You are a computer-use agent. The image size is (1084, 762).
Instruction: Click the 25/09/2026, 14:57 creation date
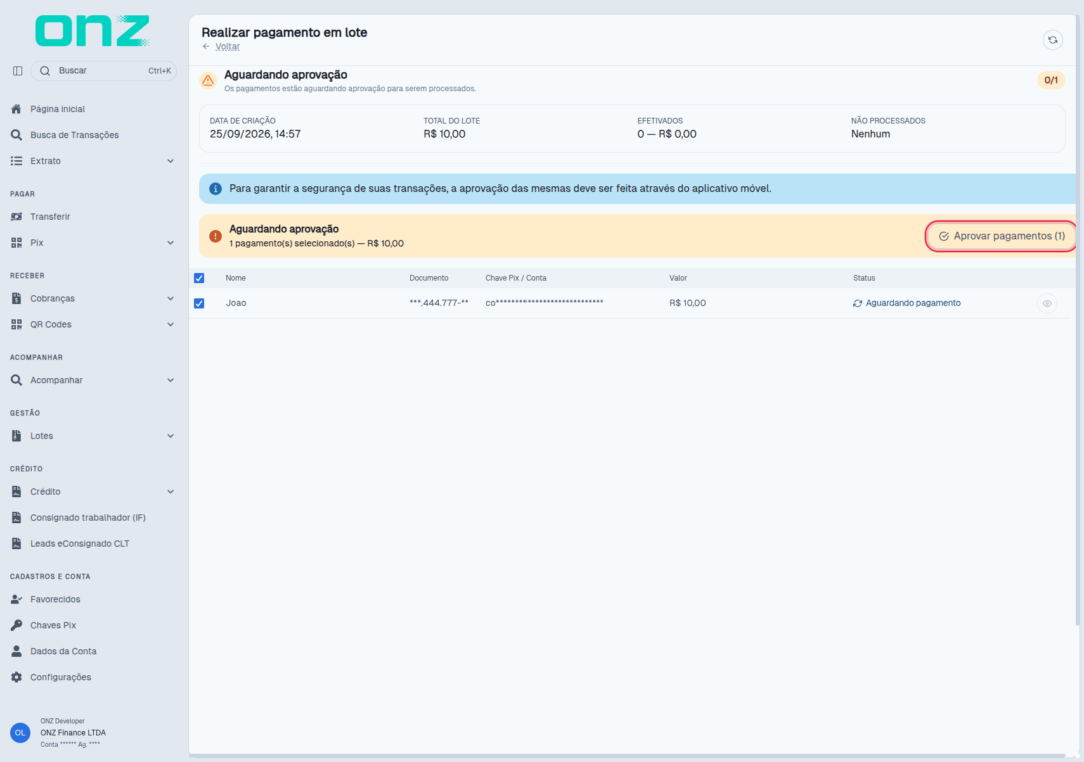(x=255, y=134)
